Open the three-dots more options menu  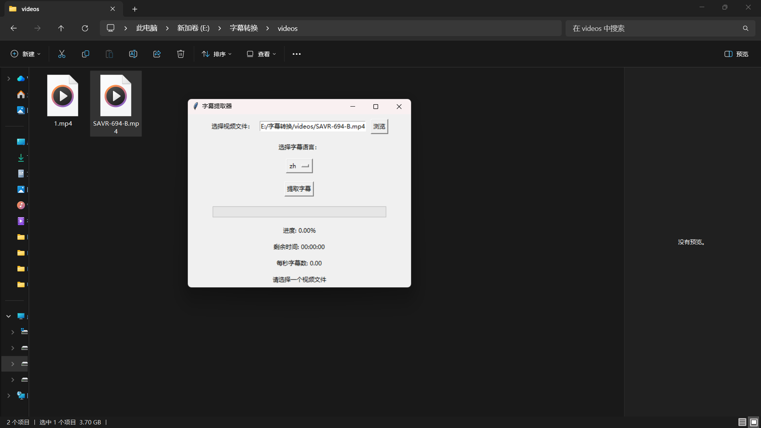pos(296,54)
